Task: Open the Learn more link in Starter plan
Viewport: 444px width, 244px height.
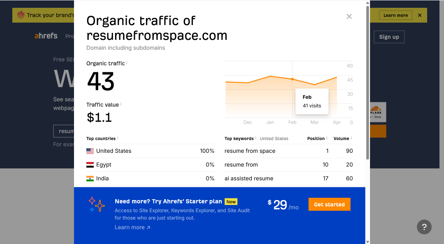Action: click(132, 227)
